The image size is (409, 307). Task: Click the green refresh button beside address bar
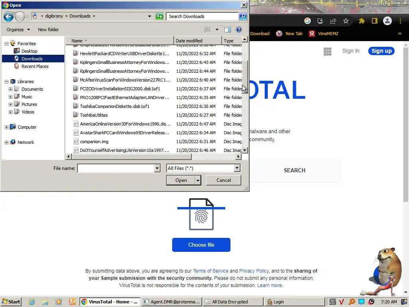[159, 16]
